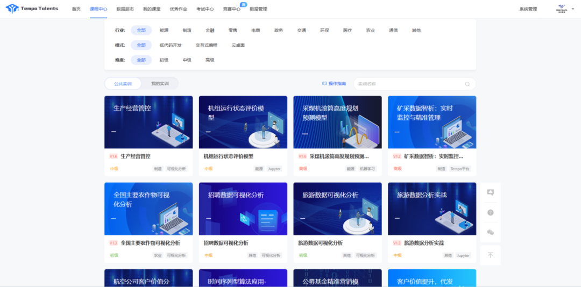Open the 招聘数据可视化分析 course title

[226, 243]
